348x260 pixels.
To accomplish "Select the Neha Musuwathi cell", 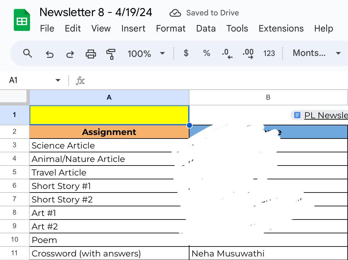I will coord(268,253).
